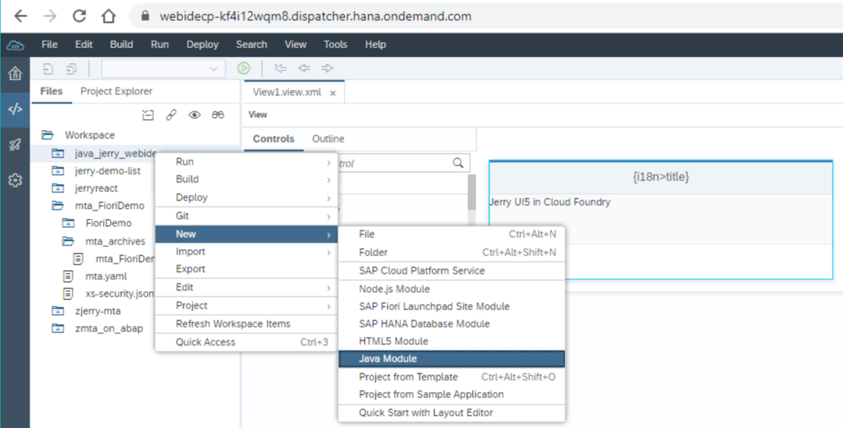Switch to the Project Explorer tab
843x428 pixels.
coord(116,91)
